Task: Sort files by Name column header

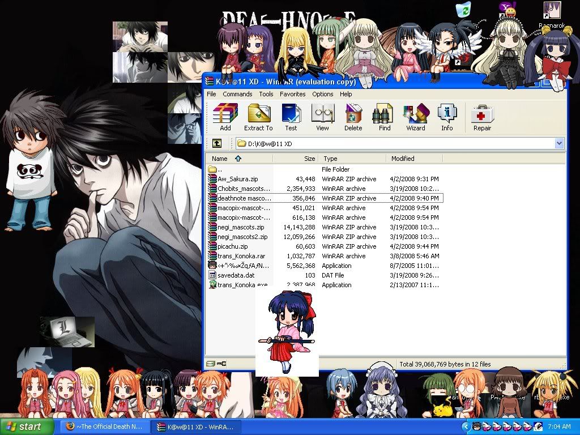Action: coord(220,159)
